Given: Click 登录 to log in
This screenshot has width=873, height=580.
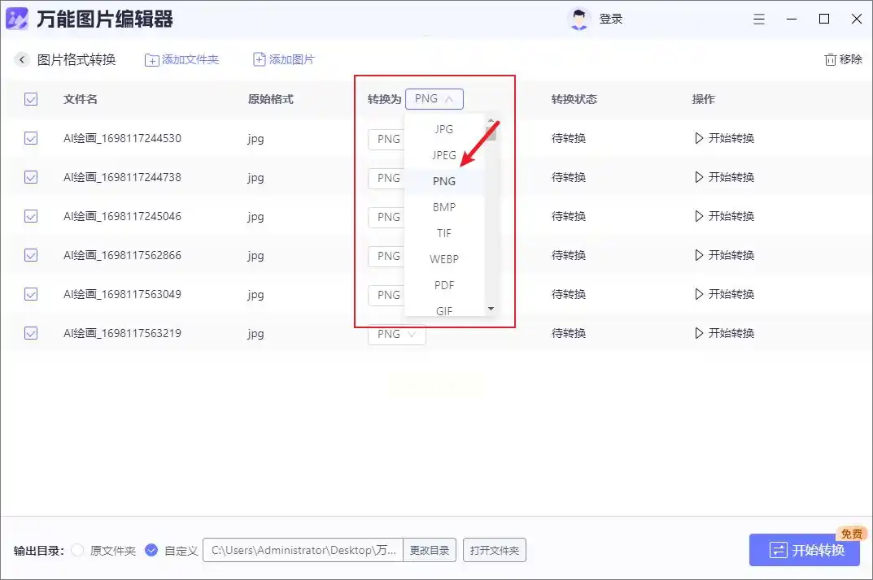Looking at the screenshot, I should (611, 19).
